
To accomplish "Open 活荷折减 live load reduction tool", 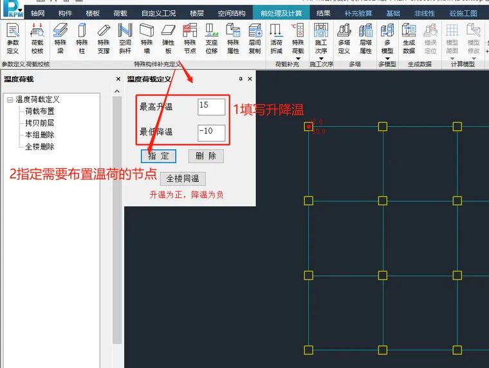I will click(276, 39).
